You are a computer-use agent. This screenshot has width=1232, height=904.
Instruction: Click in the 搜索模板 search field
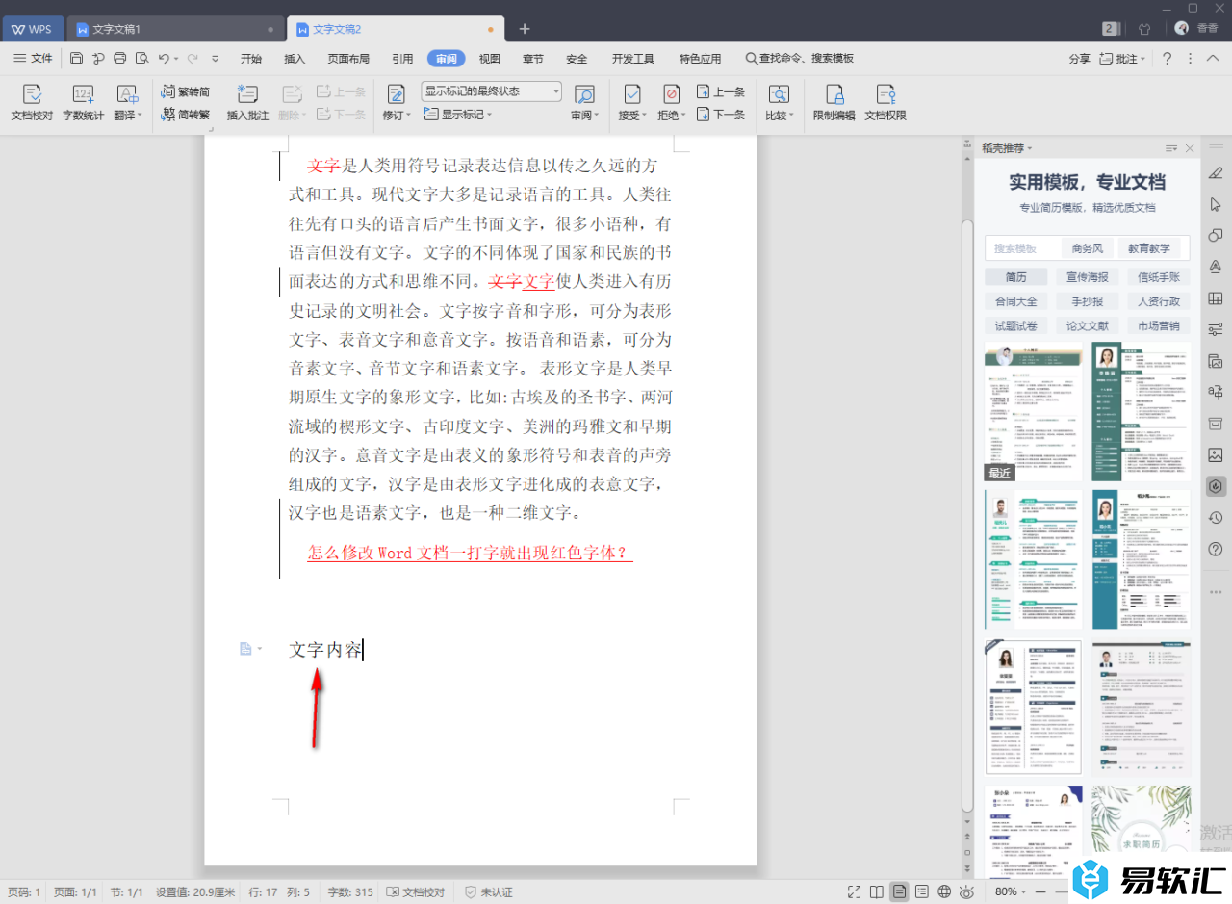[x=1022, y=248]
